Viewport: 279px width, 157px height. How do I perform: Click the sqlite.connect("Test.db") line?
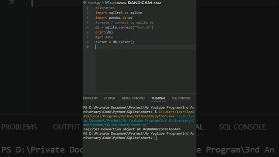124,27
